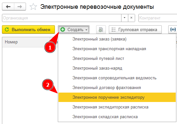Add page to favorites with star icon
The height and width of the screenshot is (124, 177).
pos(33,7)
